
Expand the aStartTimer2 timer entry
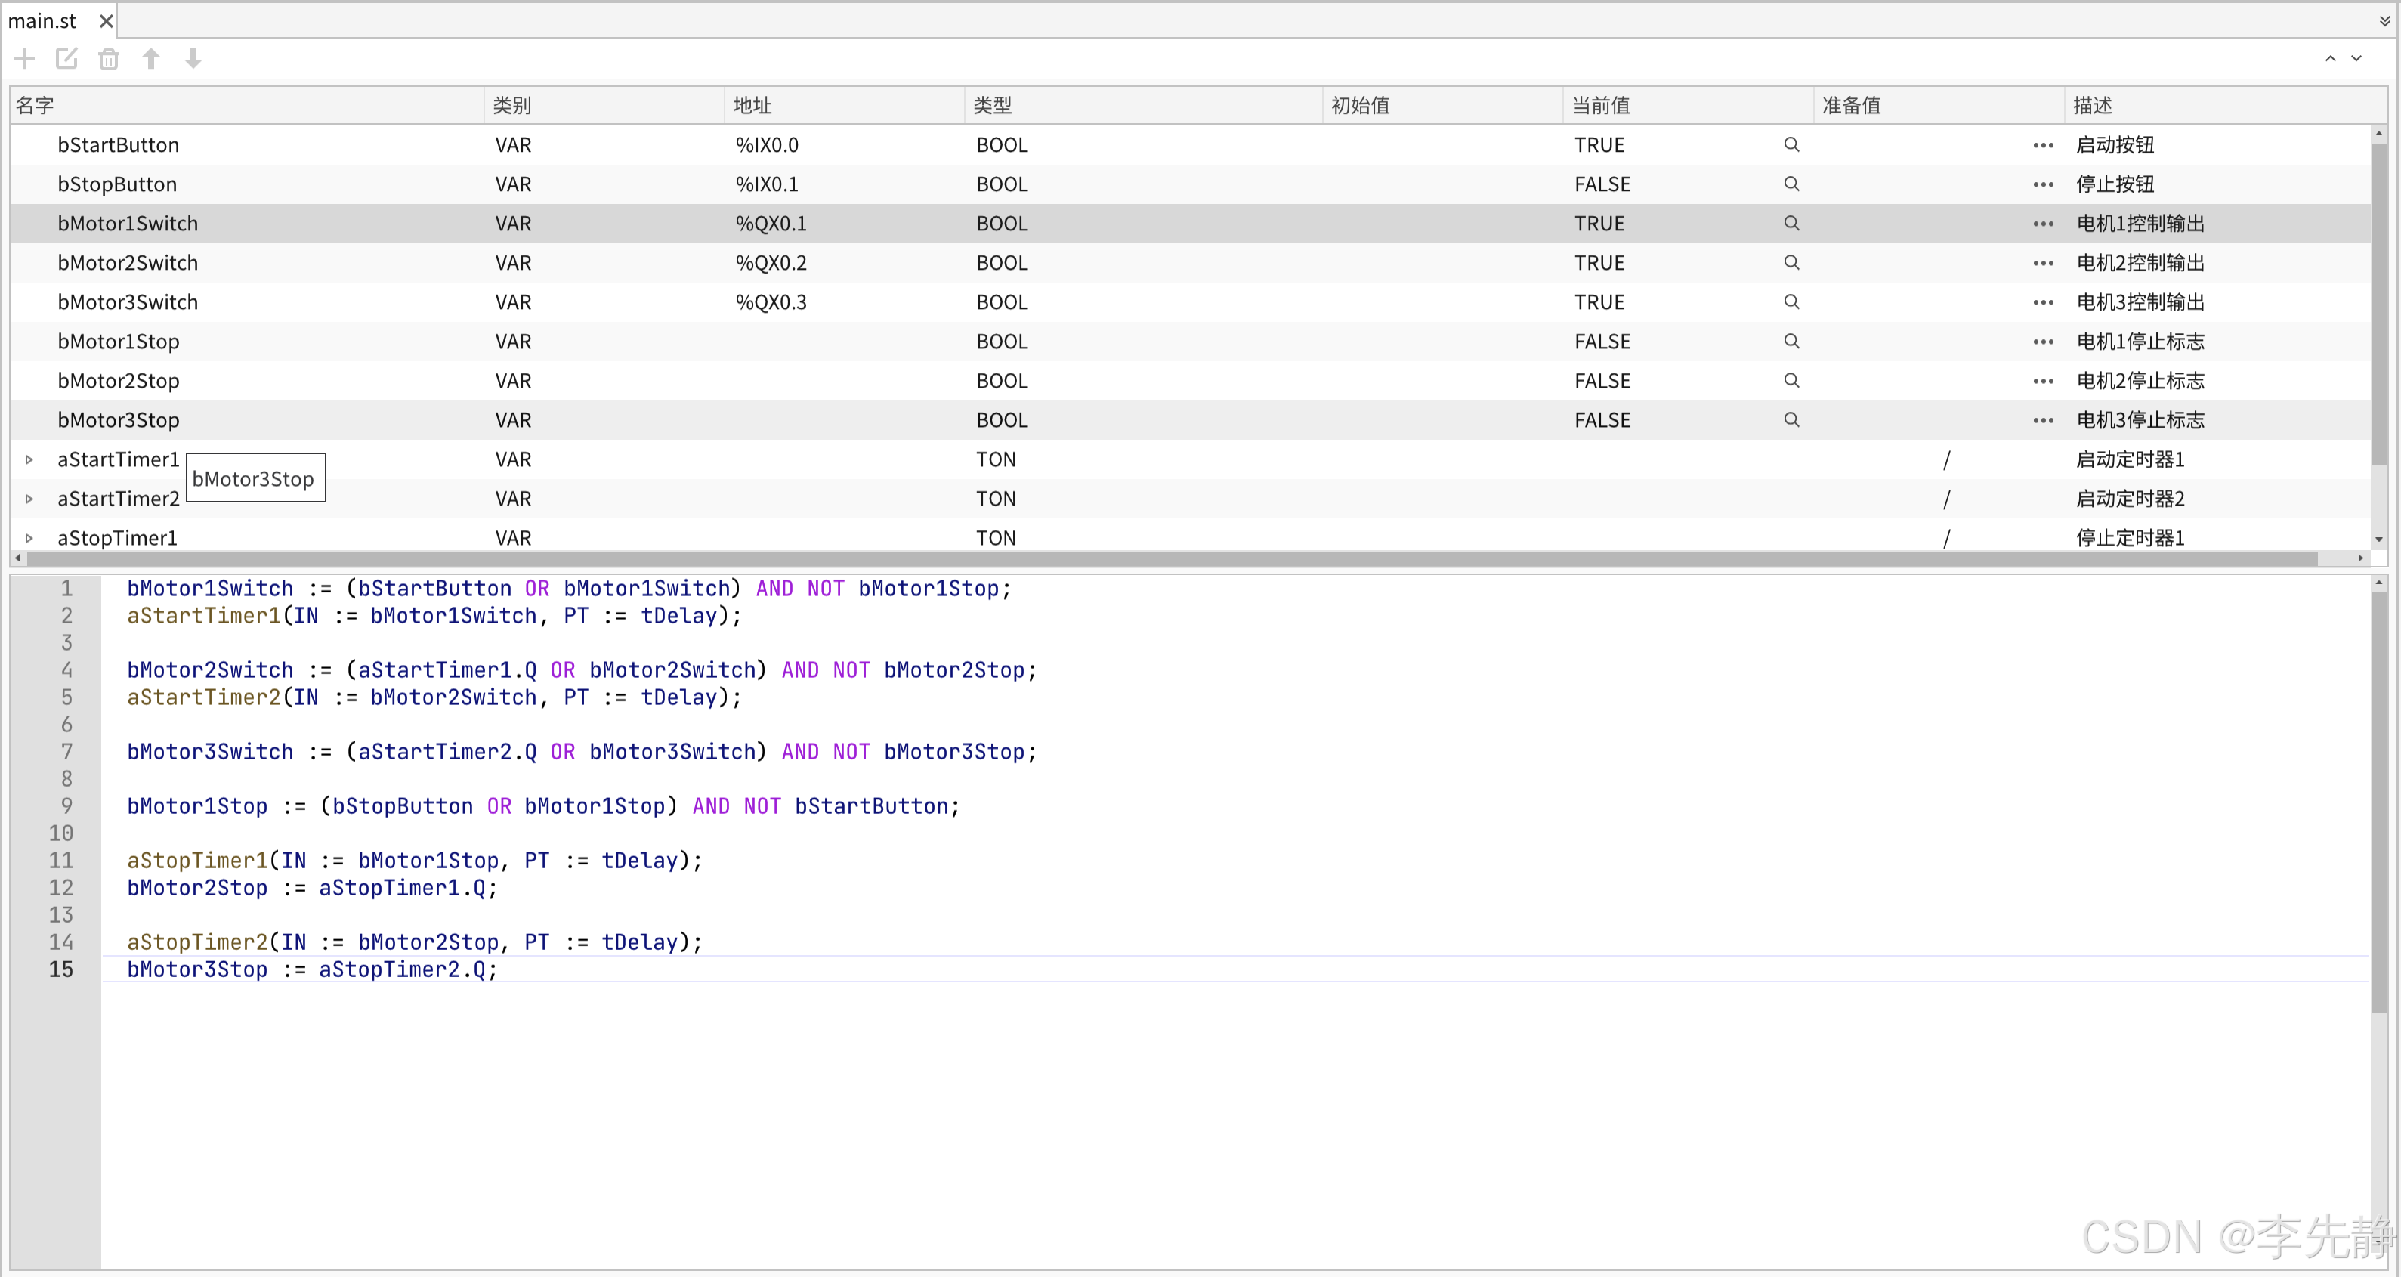[29, 499]
